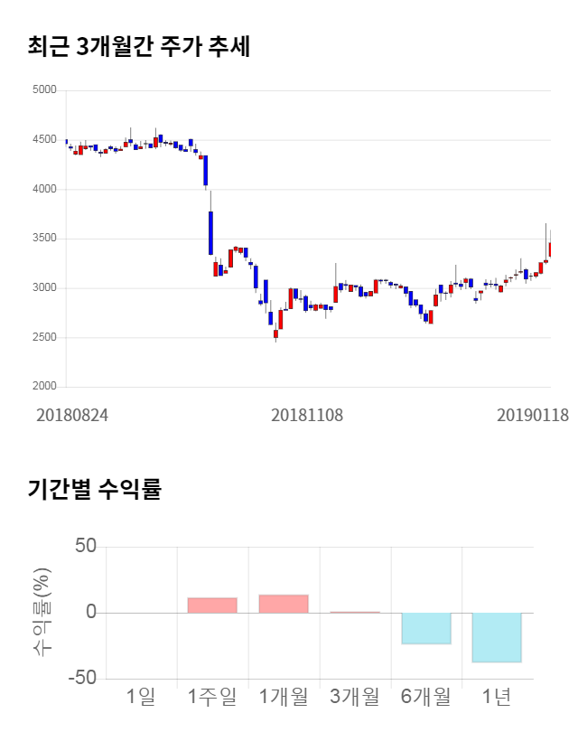The width and height of the screenshot is (578, 732).
Task: Select the 1개월 red return bar
Action: point(284,604)
